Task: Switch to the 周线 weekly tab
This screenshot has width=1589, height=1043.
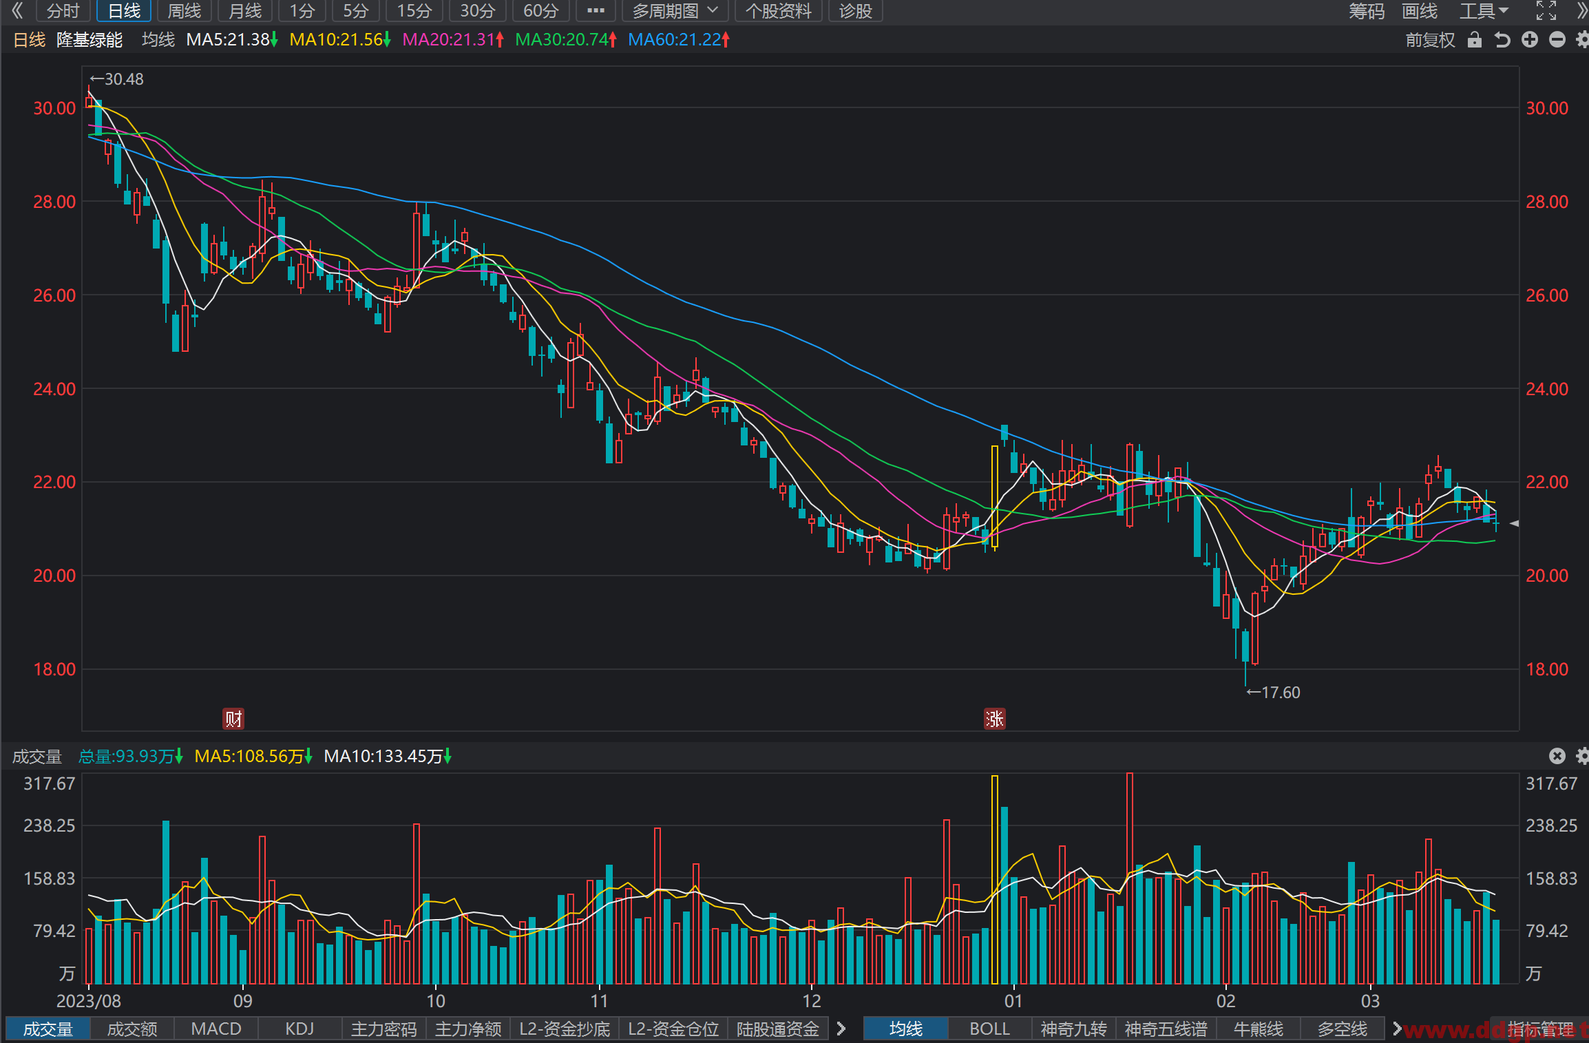Action: [x=185, y=11]
